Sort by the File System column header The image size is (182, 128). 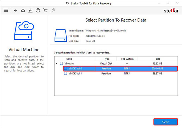(127, 59)
